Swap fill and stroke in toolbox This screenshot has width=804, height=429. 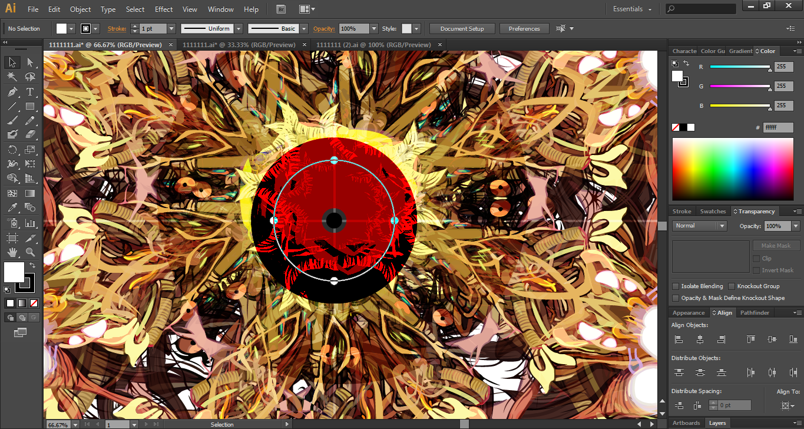(x=33, y=265)
